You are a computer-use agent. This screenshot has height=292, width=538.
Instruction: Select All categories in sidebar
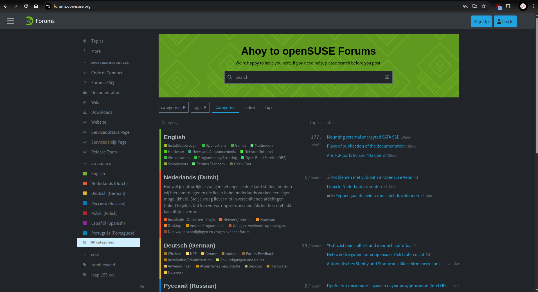[x=109, y=242]
